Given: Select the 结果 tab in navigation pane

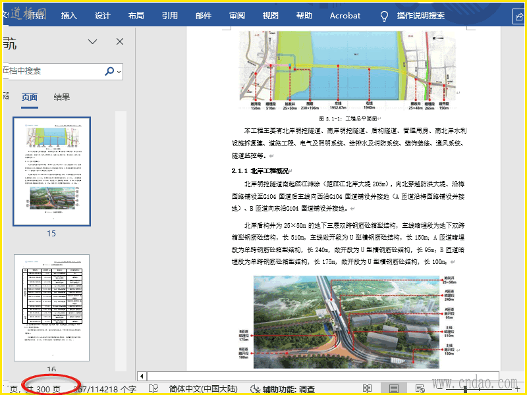Looking at the screenshot, I should pyautogui.click(x=62, y=97).
